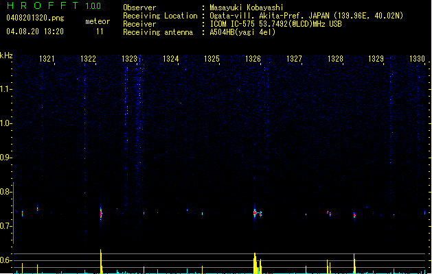Screen dimensions: 432x274
Task: Click the Observer label
Action: point(139,8)
